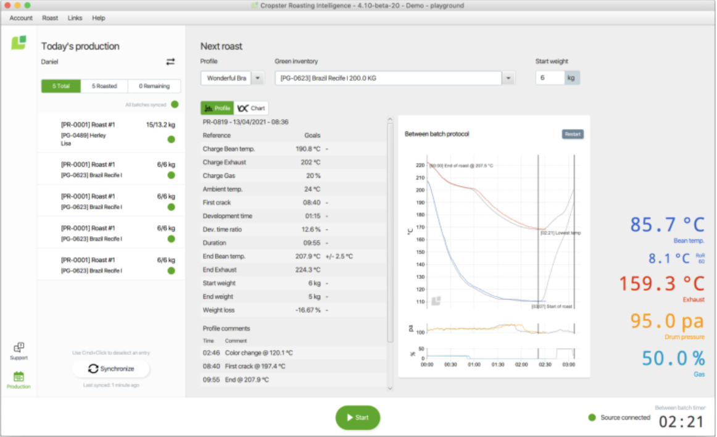Click the PR-0819 profile reference header
Viewport: 717px width, 437px height.
tap(246, 122)
